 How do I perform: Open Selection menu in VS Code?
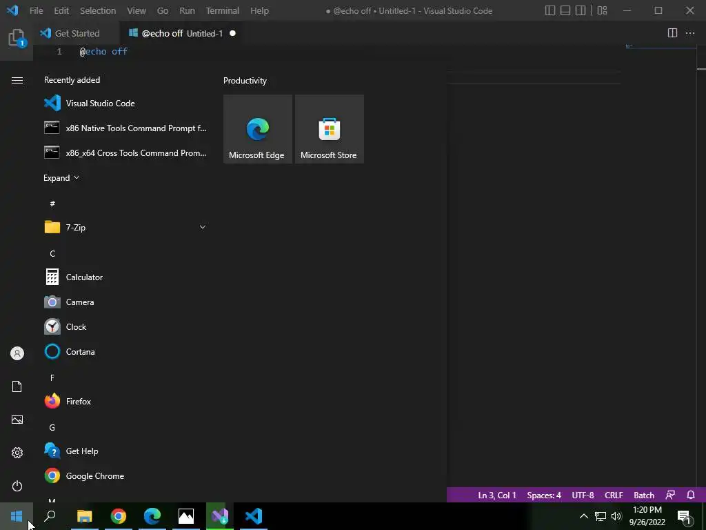98,10
